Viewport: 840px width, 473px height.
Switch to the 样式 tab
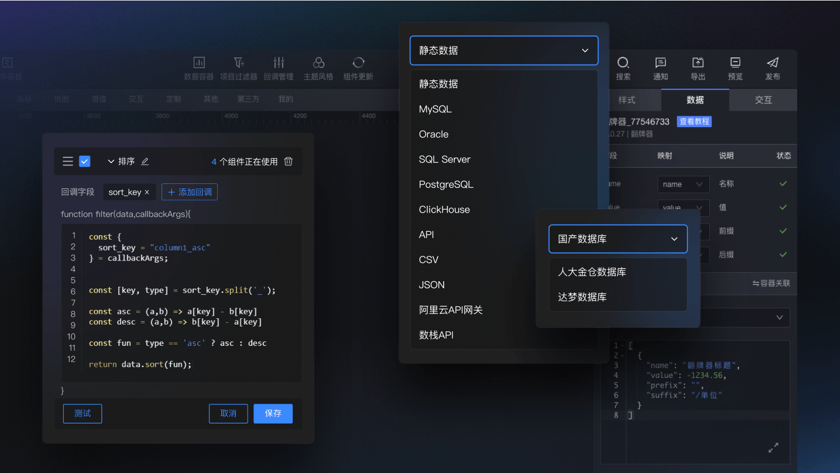tap(635, 100)
